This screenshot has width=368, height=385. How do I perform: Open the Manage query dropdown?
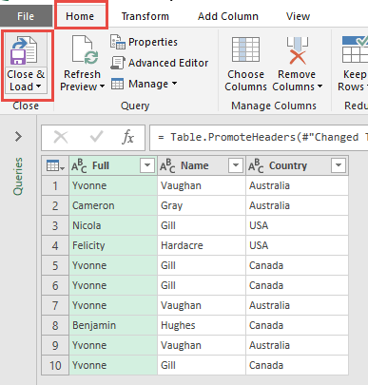point(144,84)
